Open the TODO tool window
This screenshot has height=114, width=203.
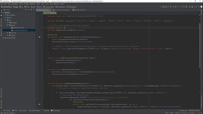click(15, 111)
